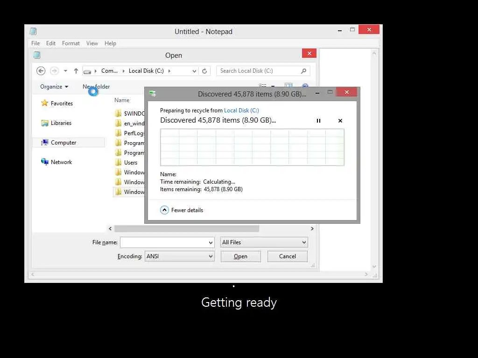This screenshot has height=358, width=478.
Task: Click the recycle progress graph
Action: click(252, 147)
